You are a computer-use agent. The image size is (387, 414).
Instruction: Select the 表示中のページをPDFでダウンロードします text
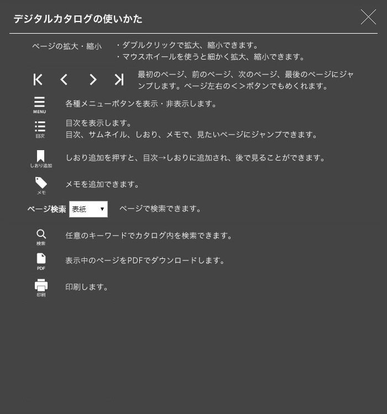tap(145, 261)
